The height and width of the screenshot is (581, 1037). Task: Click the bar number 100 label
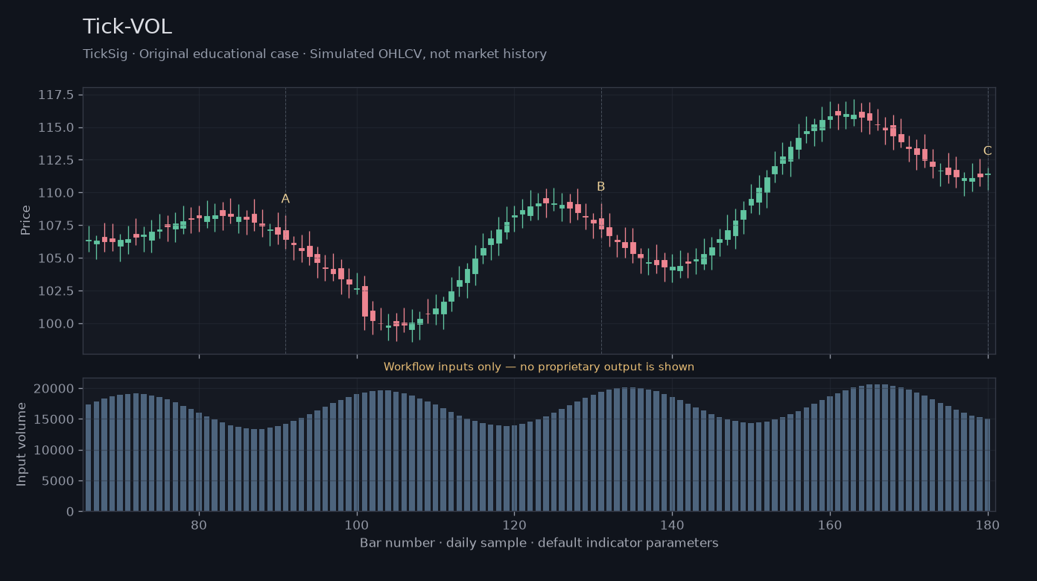[x=357, y=524]
